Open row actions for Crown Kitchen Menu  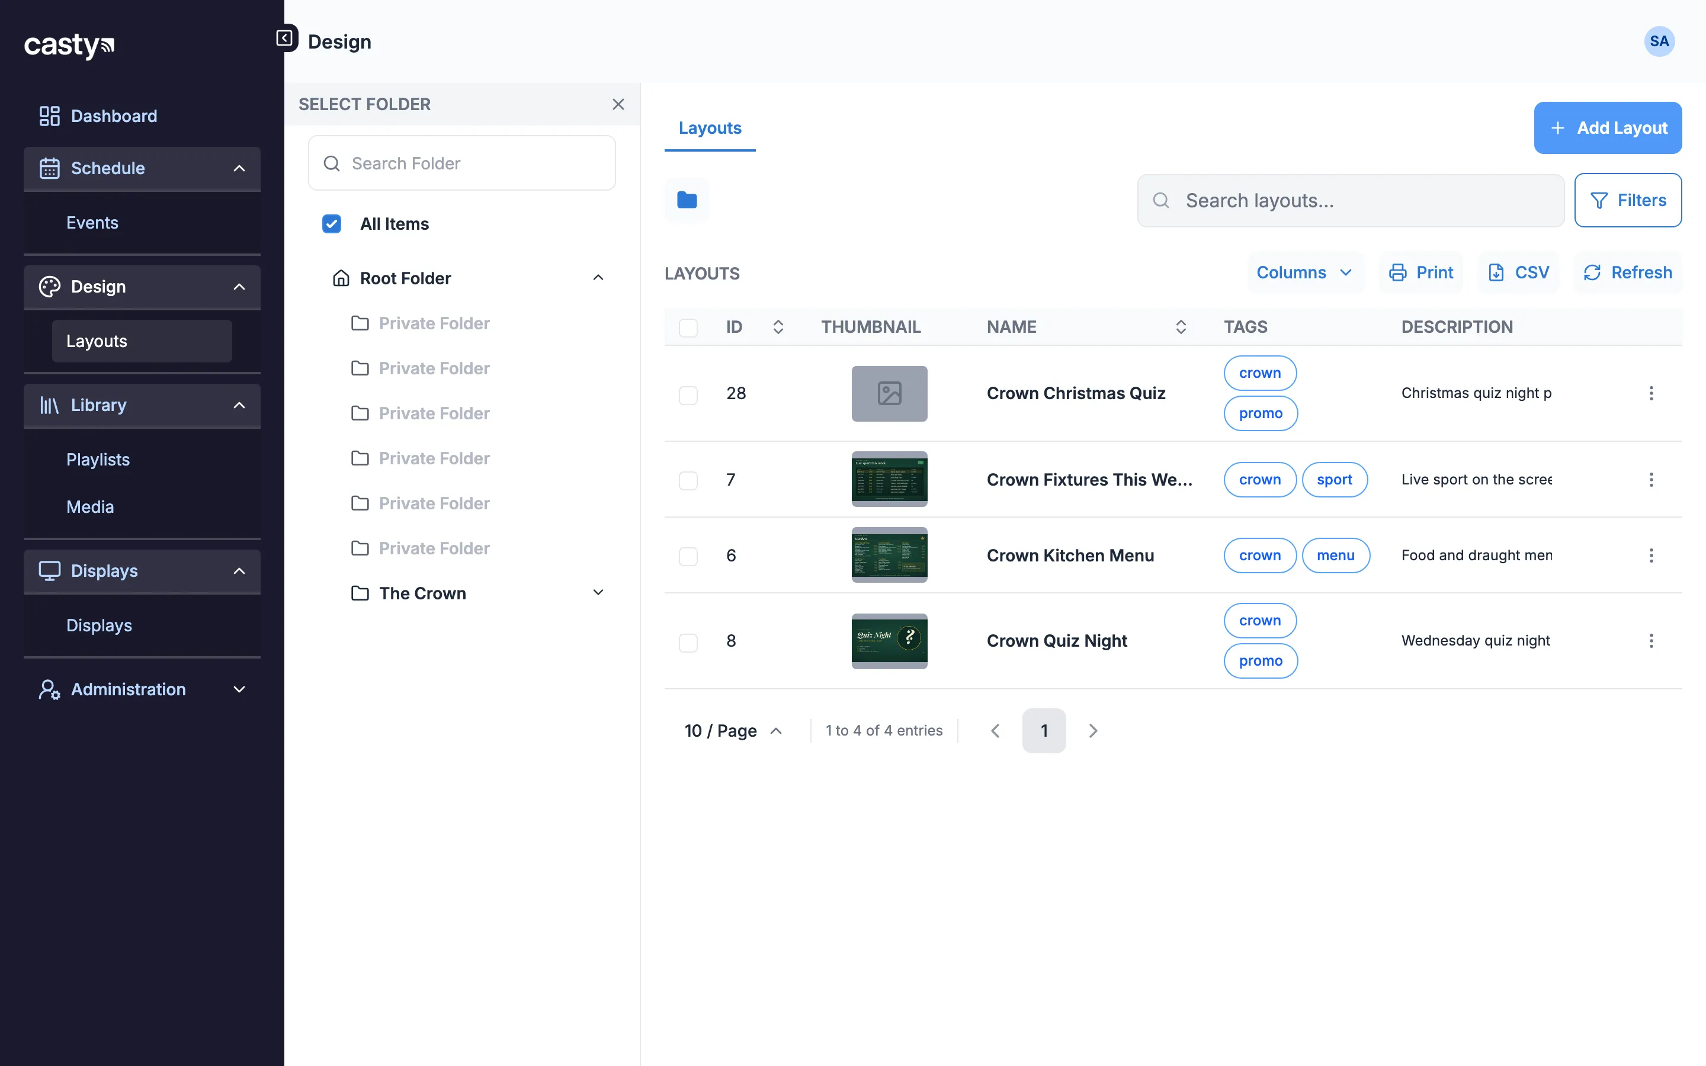(x=1651, y=556)
